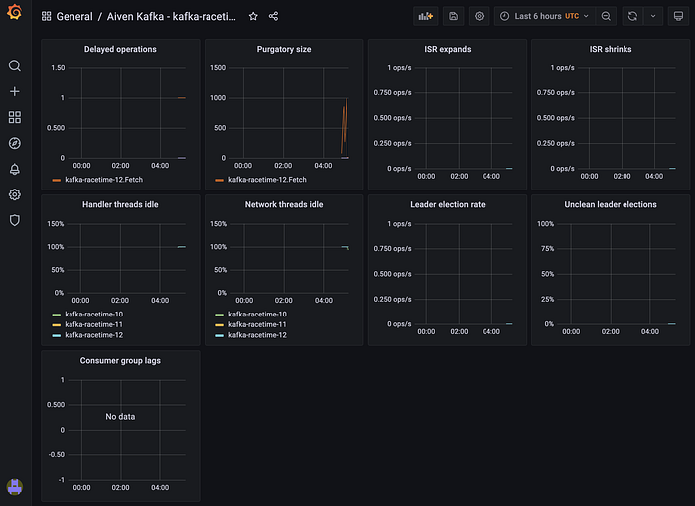The image size is (695, 506).
Task: Save the dashboard
Action: tap(453, 17)
